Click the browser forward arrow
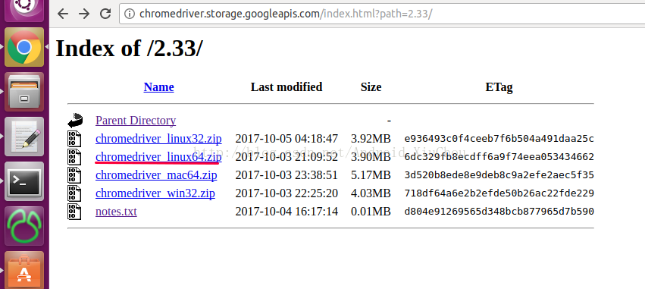 84,14
